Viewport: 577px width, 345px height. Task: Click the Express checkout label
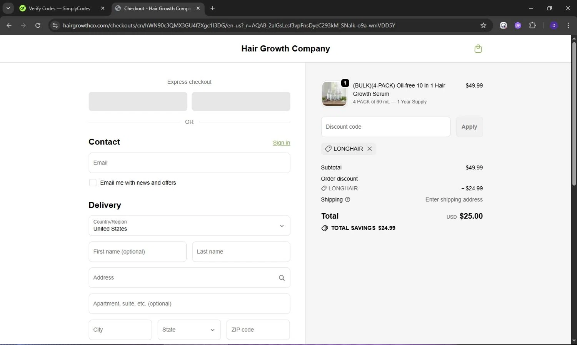point(189,82)
